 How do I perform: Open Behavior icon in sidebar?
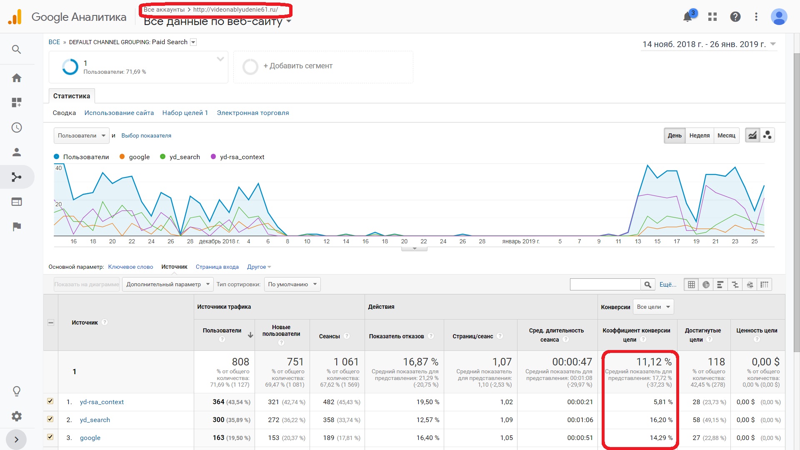[x=17, y=202]
